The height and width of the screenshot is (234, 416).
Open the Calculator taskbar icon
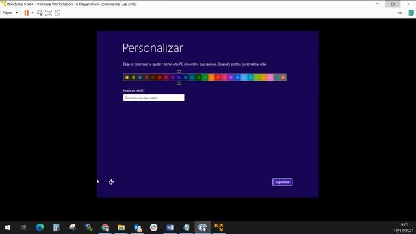click(x=57, y=227)
